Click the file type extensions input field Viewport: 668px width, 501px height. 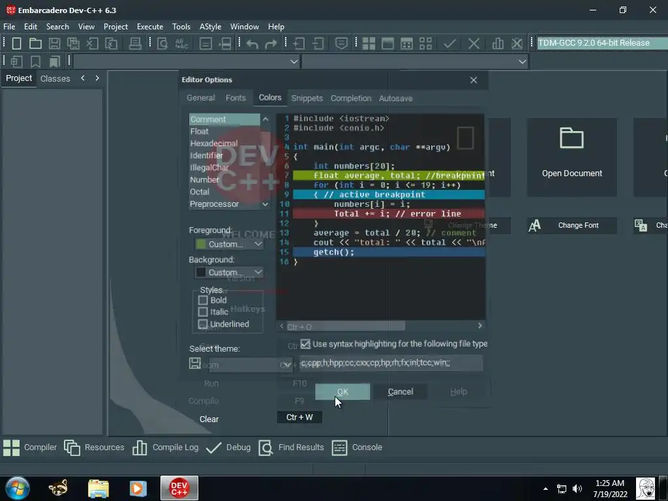(x=391, y=363)
